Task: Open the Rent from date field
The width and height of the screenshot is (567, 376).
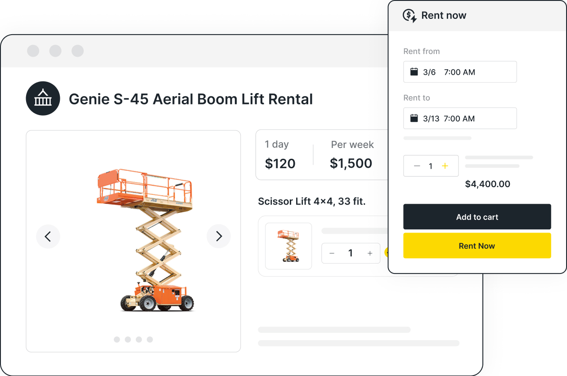Action: [460, 71]
